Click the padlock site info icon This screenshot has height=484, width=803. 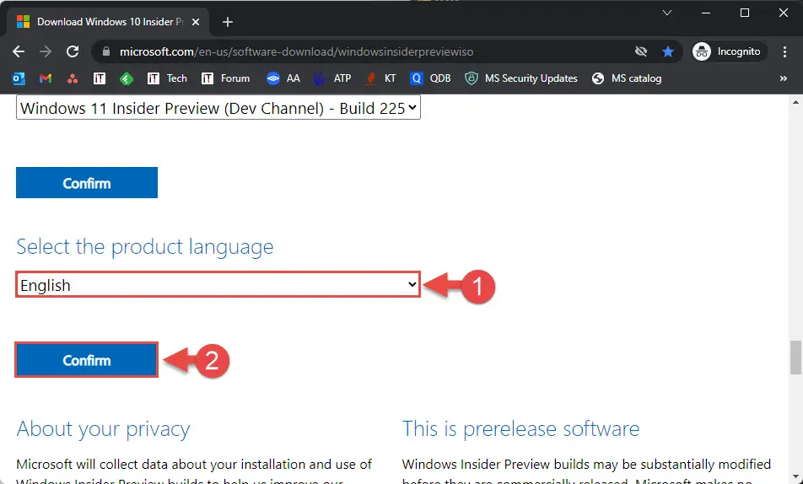(x=106, y=51)
